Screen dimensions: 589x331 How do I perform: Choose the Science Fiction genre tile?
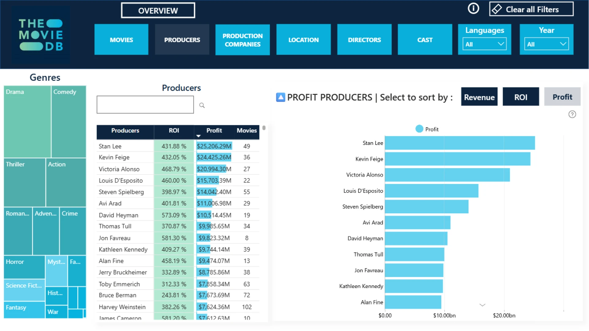(x=24, y=290)
